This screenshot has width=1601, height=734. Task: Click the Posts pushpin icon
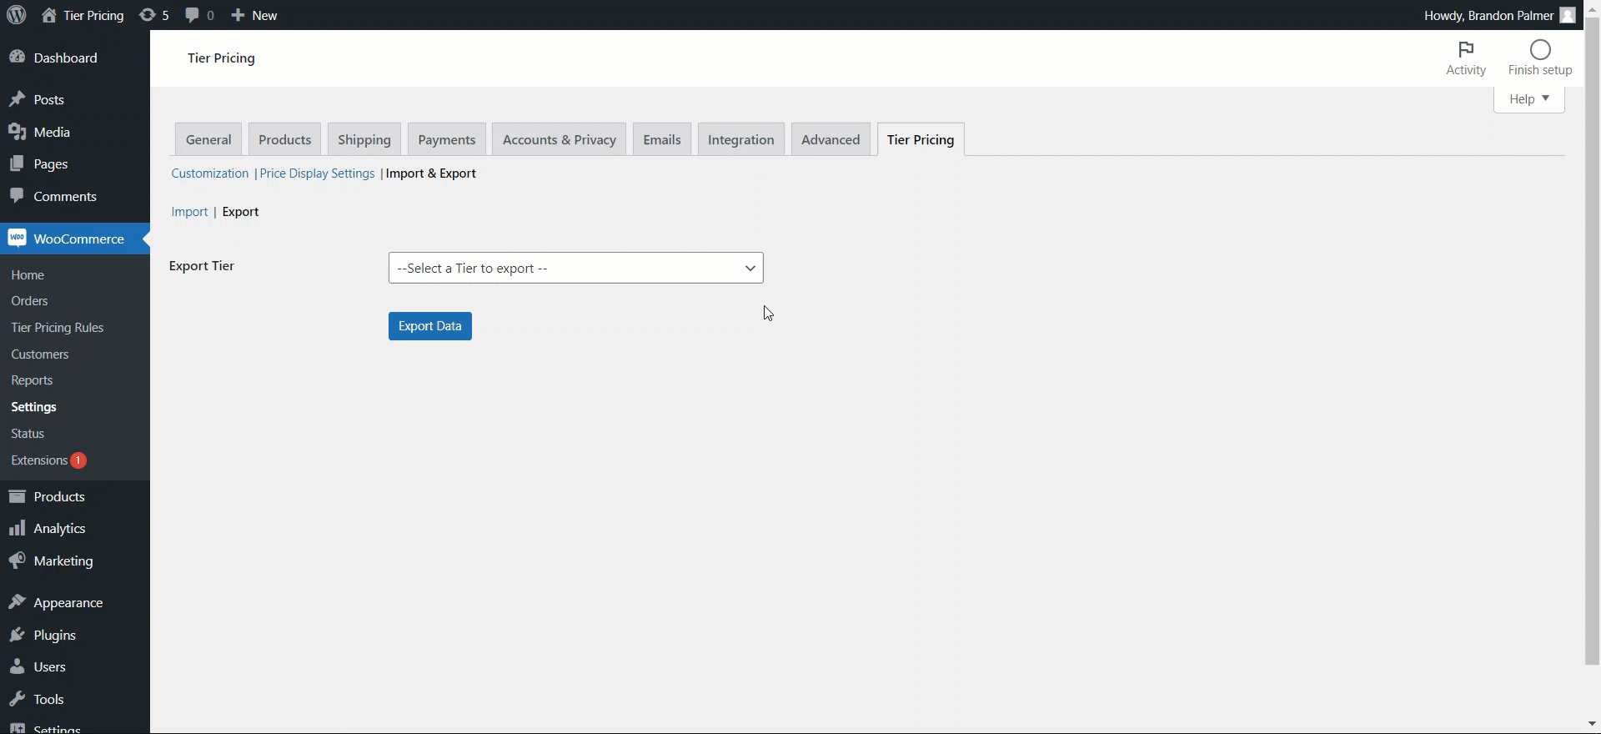tap(17, 99)
